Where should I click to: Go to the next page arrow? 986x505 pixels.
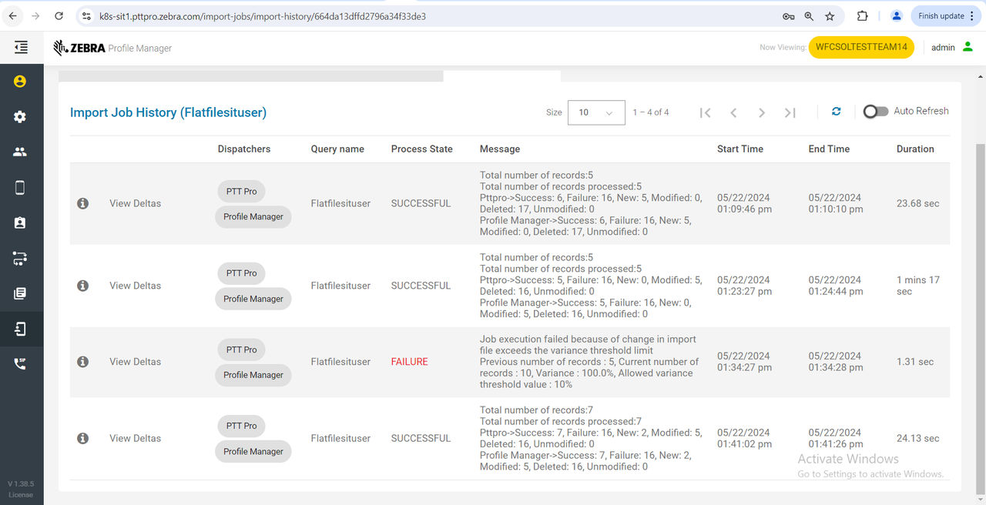coord(761,113)
